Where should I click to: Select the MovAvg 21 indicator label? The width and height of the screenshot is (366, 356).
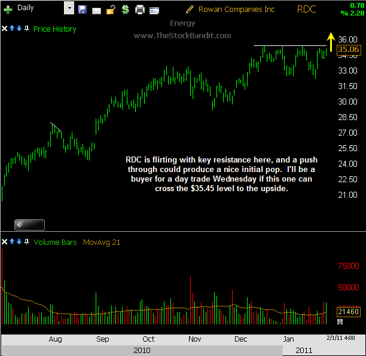click(103, 242)
